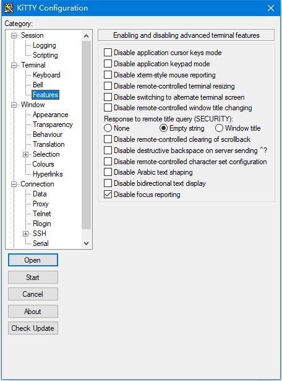Collapse the Terminal tree node
282x381 pixels.
14,65
